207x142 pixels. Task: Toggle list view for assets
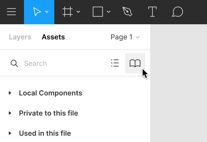click(115, 63)
